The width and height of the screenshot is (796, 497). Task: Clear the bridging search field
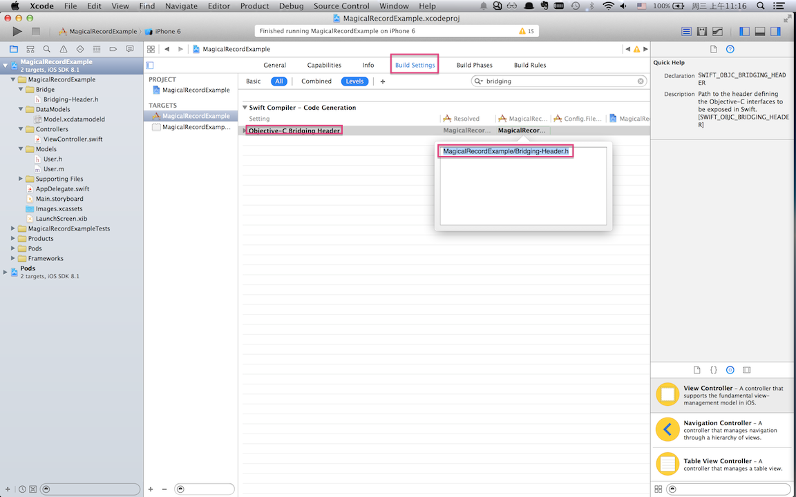coord(641,81)
